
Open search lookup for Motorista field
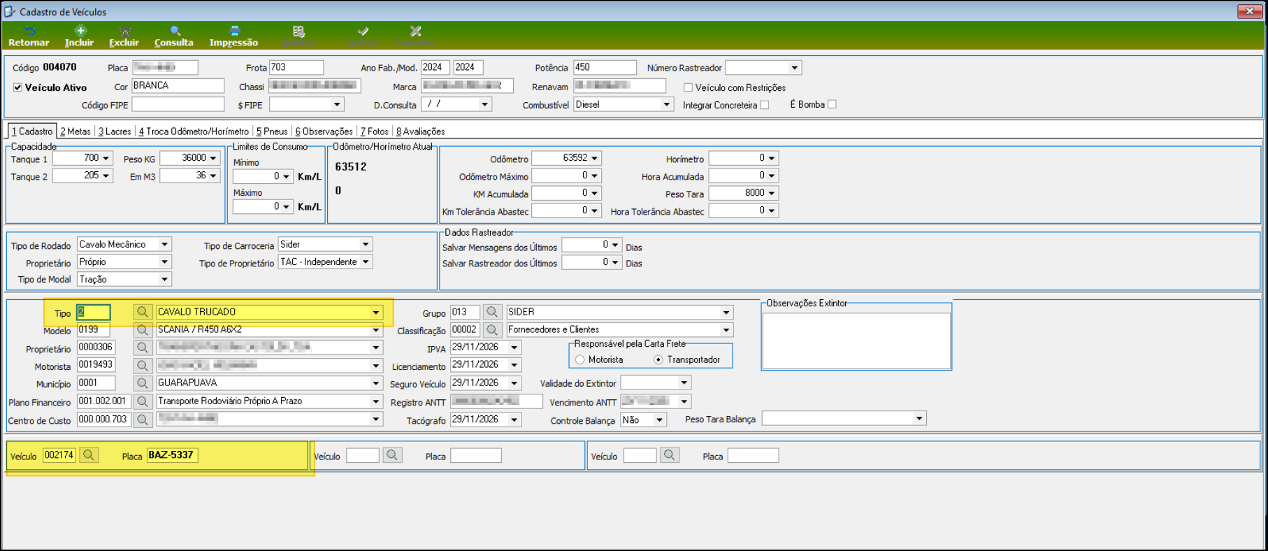click(x=143, y=365)
